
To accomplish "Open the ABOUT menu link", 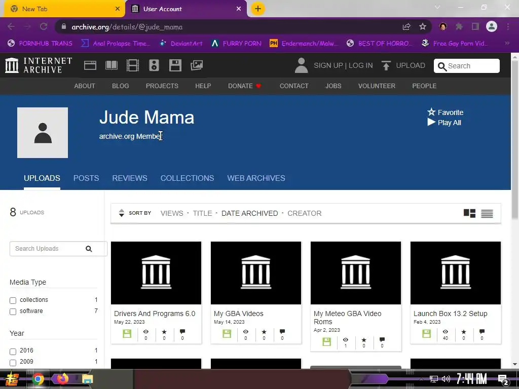I will (85, 86).
